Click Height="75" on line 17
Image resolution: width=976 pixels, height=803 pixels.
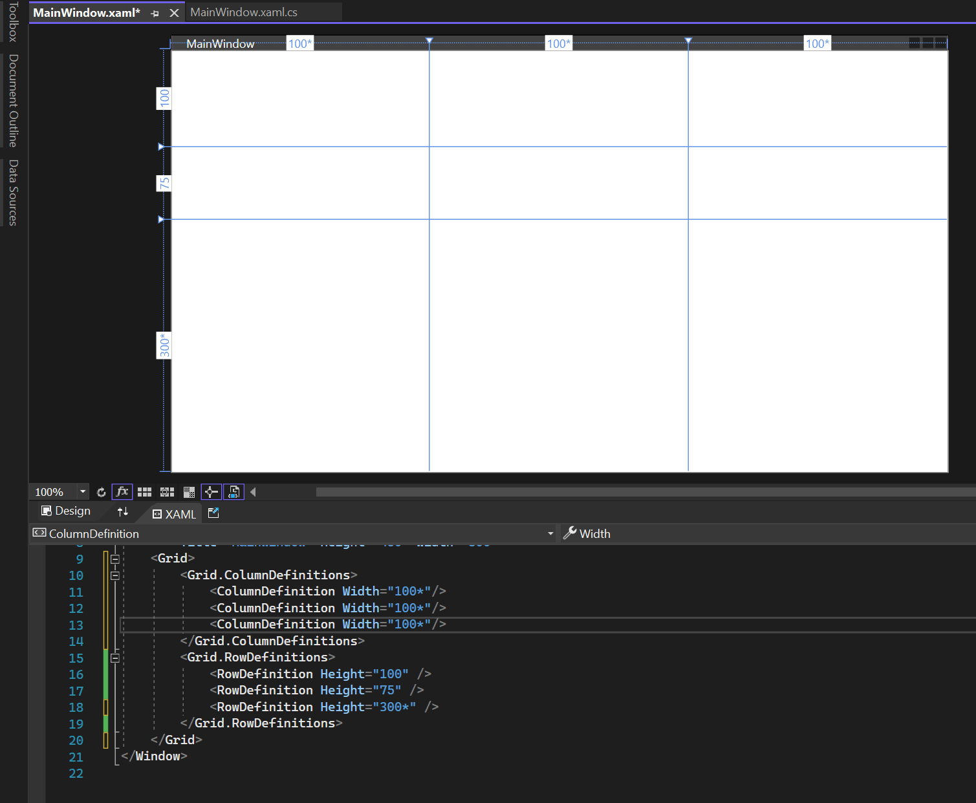pos(360,690)
